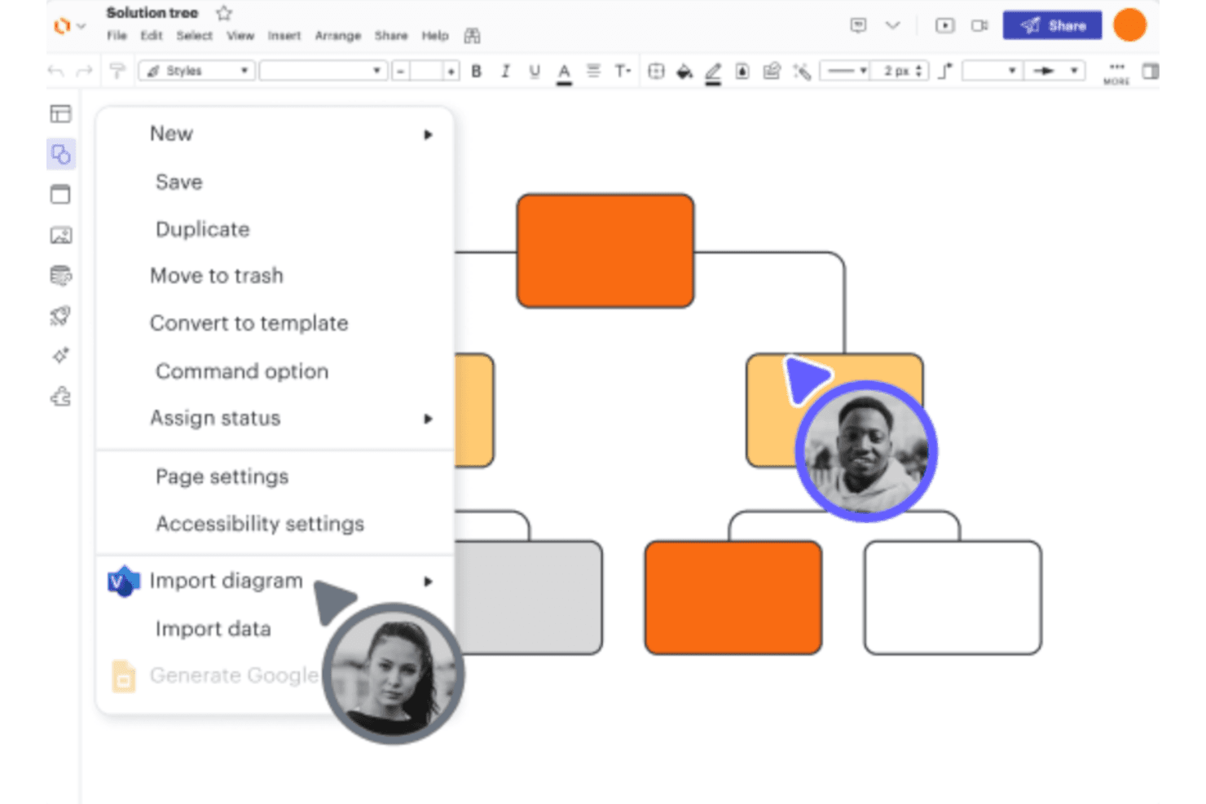Open text alignment options
Screen dimensions: 1206x804
click(x=593, y=71)
